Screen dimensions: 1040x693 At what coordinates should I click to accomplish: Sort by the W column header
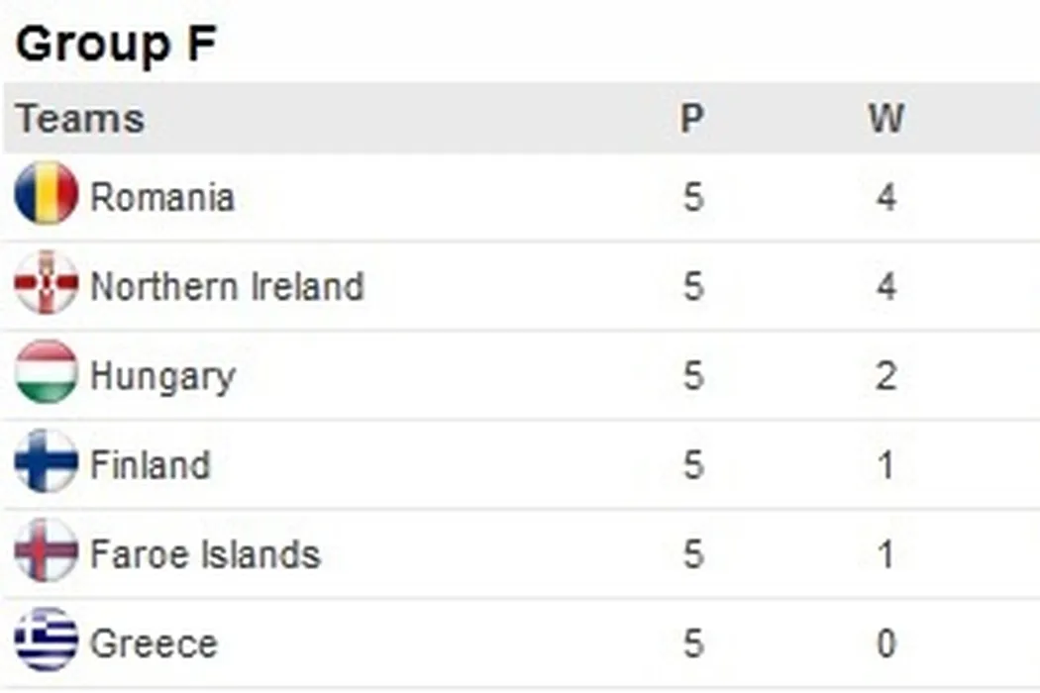885,119
